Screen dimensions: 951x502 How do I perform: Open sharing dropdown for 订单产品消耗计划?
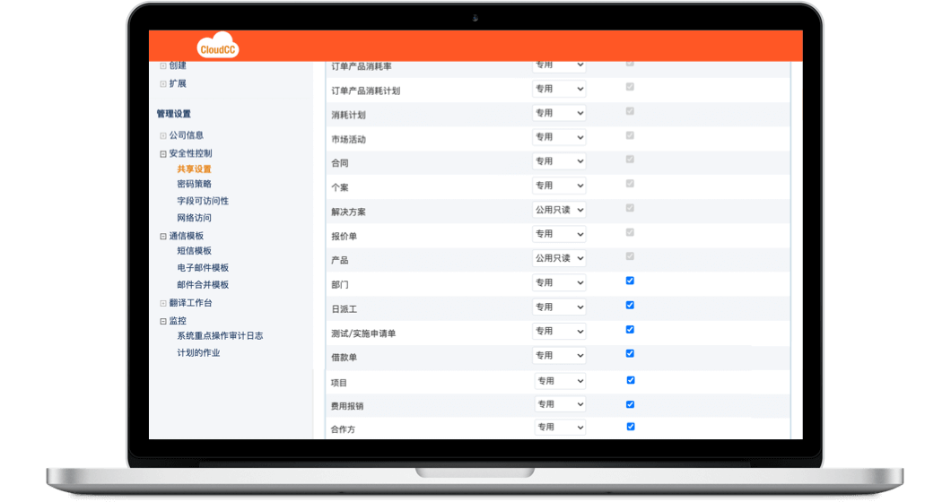click(559, 89)
